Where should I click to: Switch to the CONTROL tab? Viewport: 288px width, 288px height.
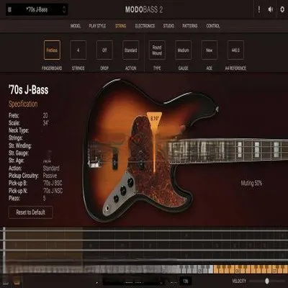213,26
